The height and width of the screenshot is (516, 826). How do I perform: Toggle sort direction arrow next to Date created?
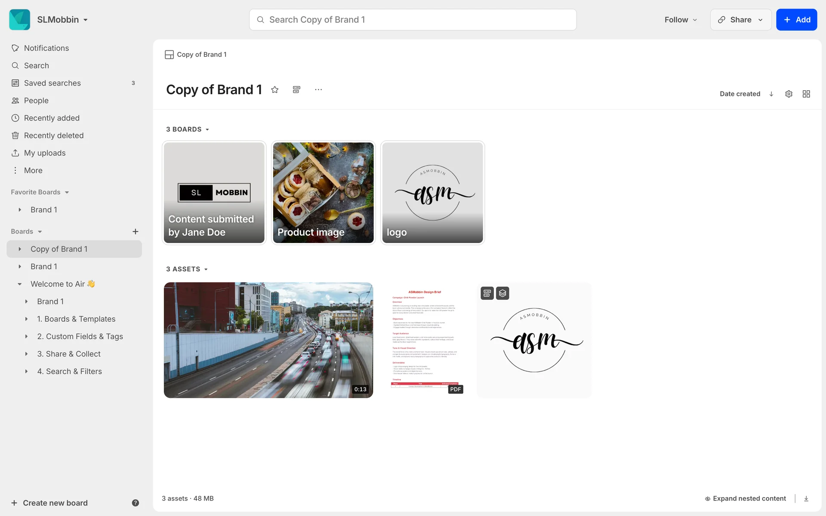tap(771, 94)
